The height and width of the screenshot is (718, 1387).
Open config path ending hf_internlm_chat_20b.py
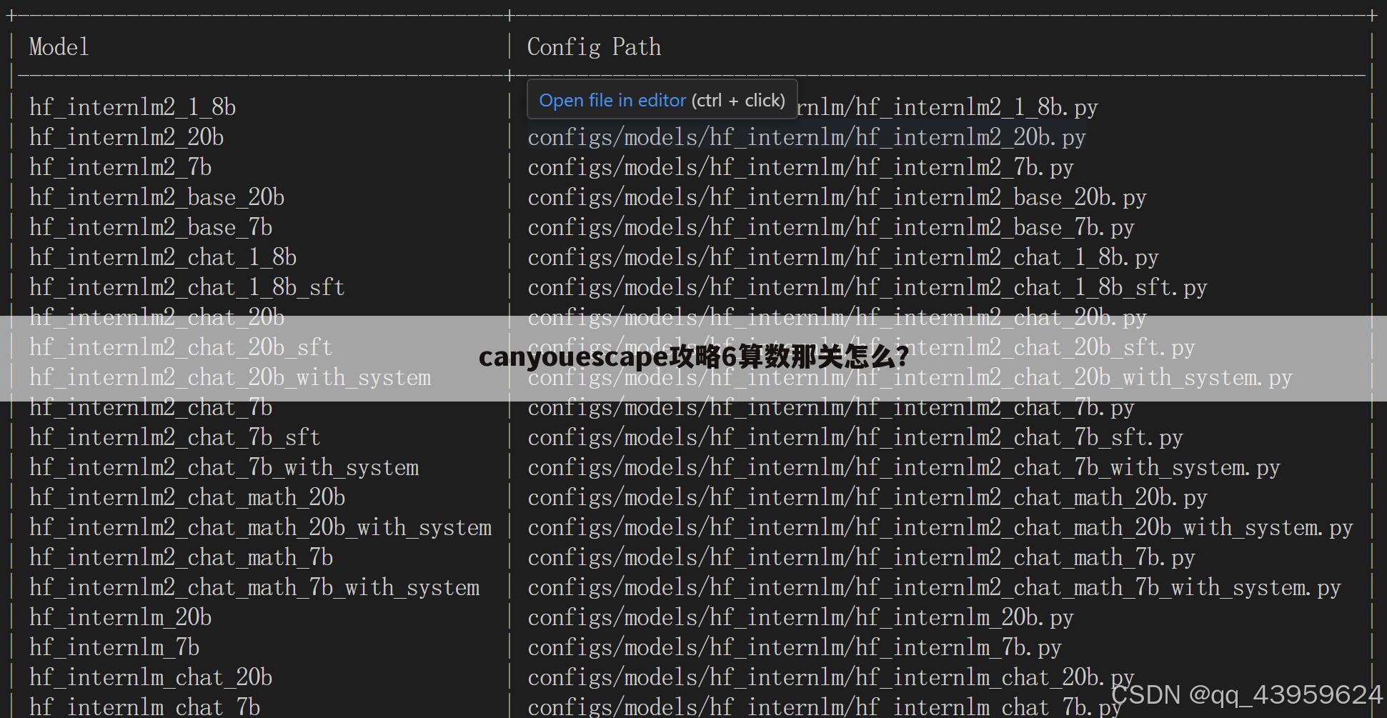831,677
